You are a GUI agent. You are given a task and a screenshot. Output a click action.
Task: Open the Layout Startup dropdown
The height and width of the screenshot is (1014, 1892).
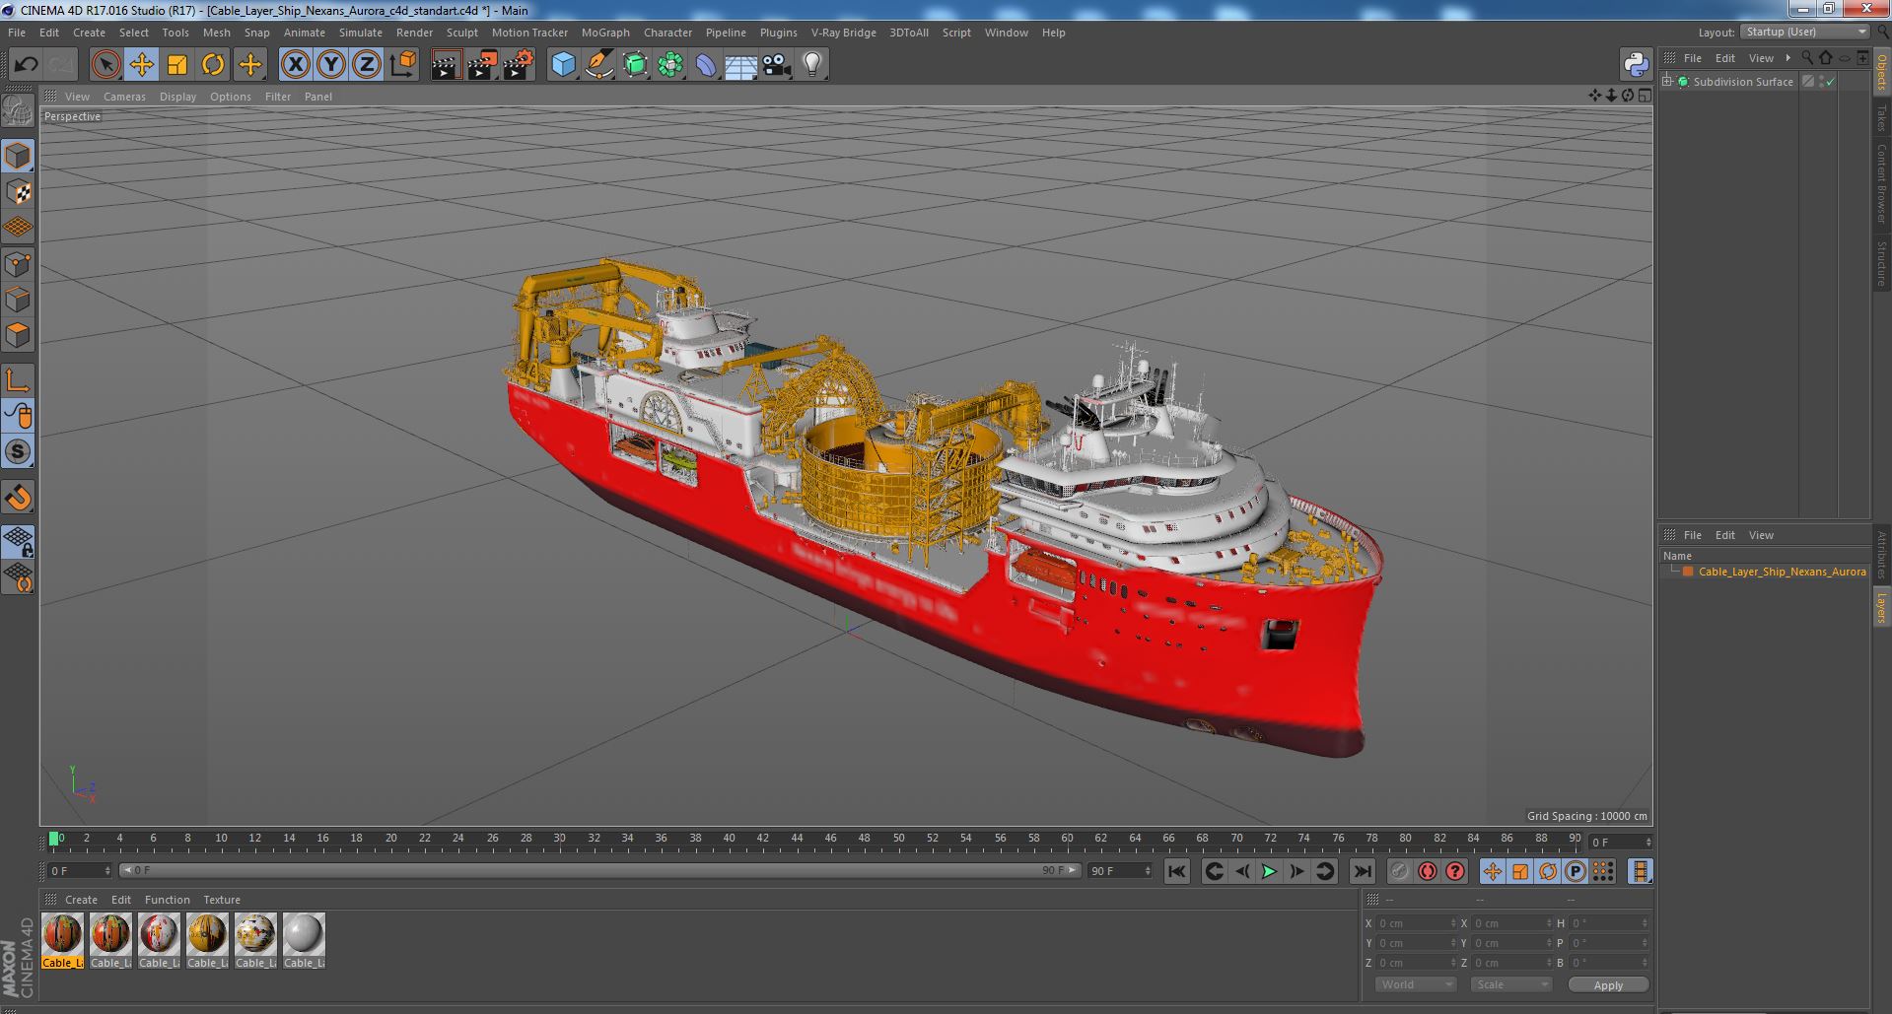(1804, 32)
